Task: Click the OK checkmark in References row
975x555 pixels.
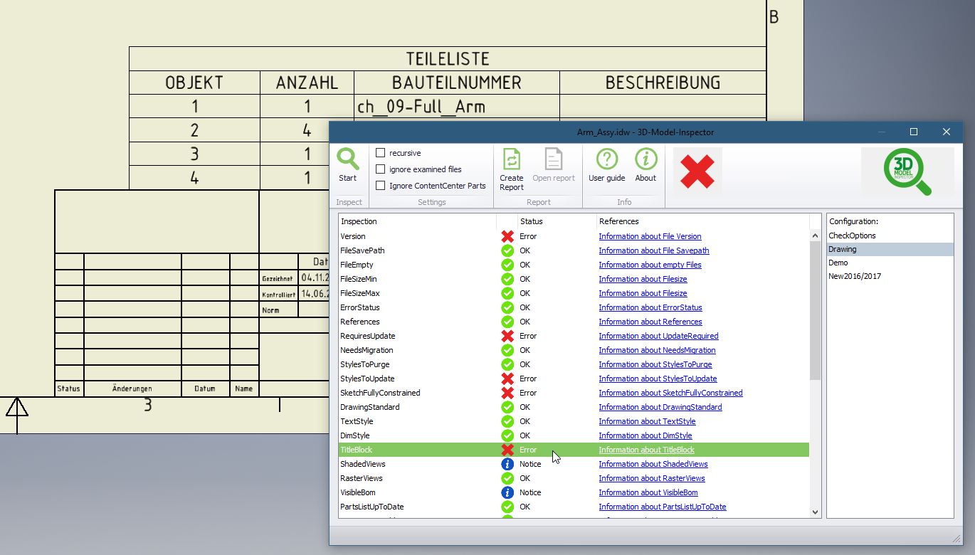Action: (x=507, y=322)
